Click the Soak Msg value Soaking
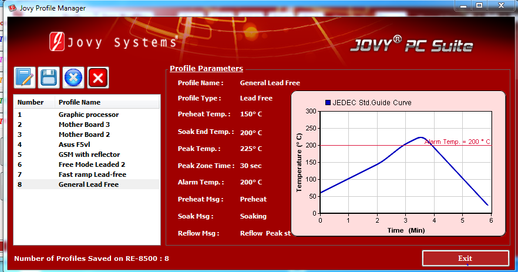Image resolution: width=518 pixels, height=272 pixels. (x=253, y=216)
